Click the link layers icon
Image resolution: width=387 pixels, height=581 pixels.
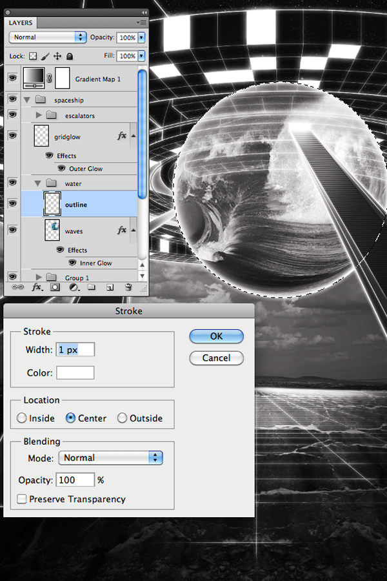tap(17, 287)
